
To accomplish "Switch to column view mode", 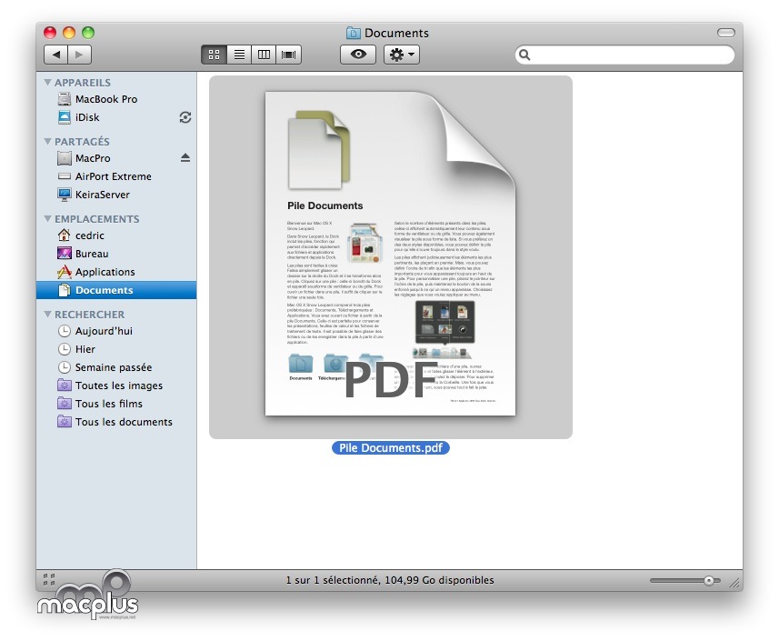I will [x=265, y=55].
